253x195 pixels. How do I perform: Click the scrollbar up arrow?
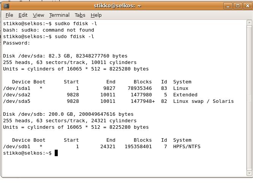pos(249,22)
